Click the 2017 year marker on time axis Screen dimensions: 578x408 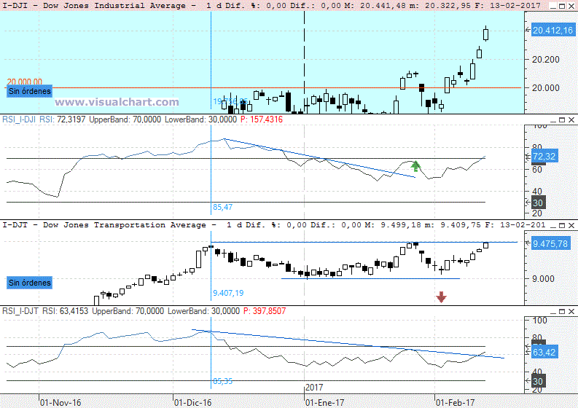(314, 388)
